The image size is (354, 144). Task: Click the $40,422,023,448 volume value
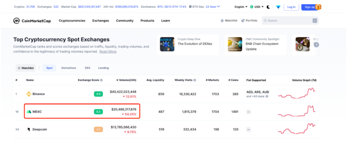(123, 92)
